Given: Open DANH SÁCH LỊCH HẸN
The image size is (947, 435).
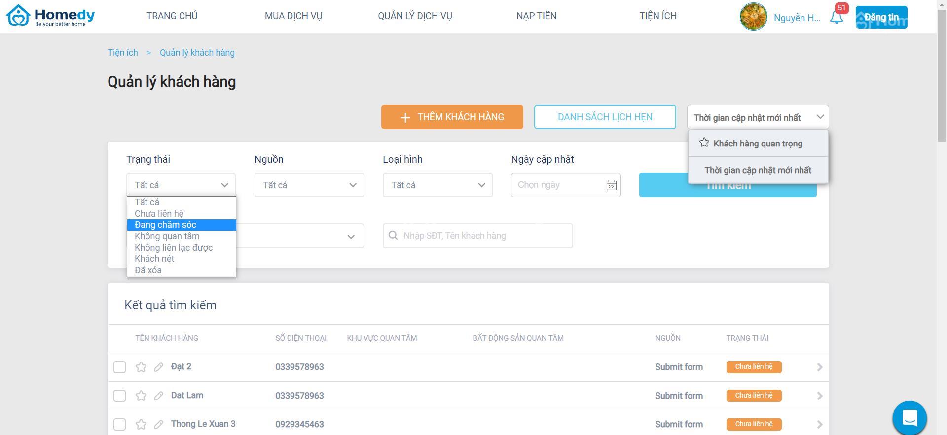Looking at the screenshot, I should pyautogui.click(x=605, y=117).
